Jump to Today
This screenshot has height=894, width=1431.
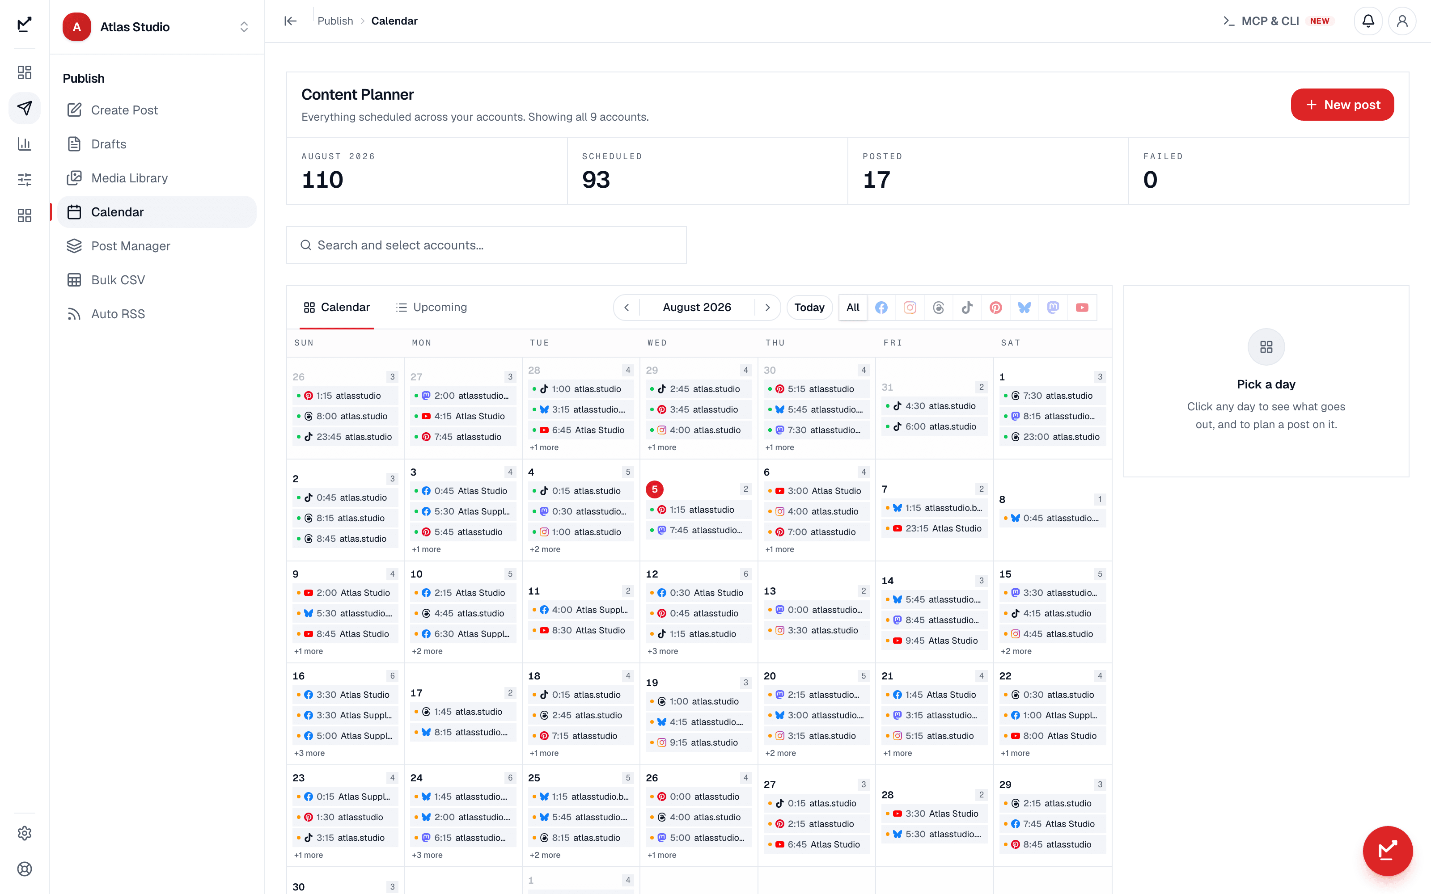[x=809, y=308]
